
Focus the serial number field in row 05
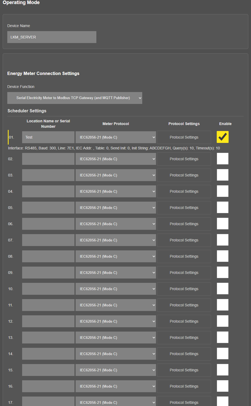[x=48, y=208]
